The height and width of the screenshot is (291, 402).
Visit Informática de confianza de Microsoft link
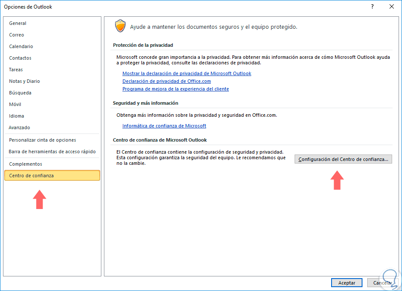click(164, 126)
